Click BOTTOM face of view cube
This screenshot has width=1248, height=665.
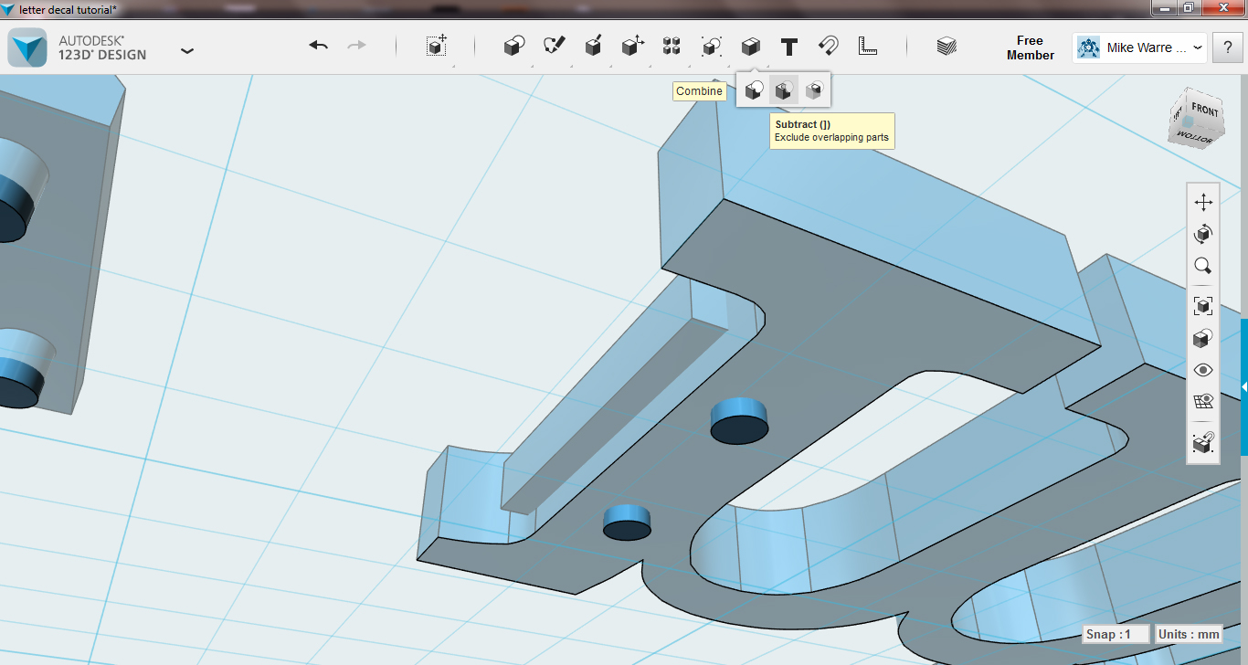[x=1194, y=138]
